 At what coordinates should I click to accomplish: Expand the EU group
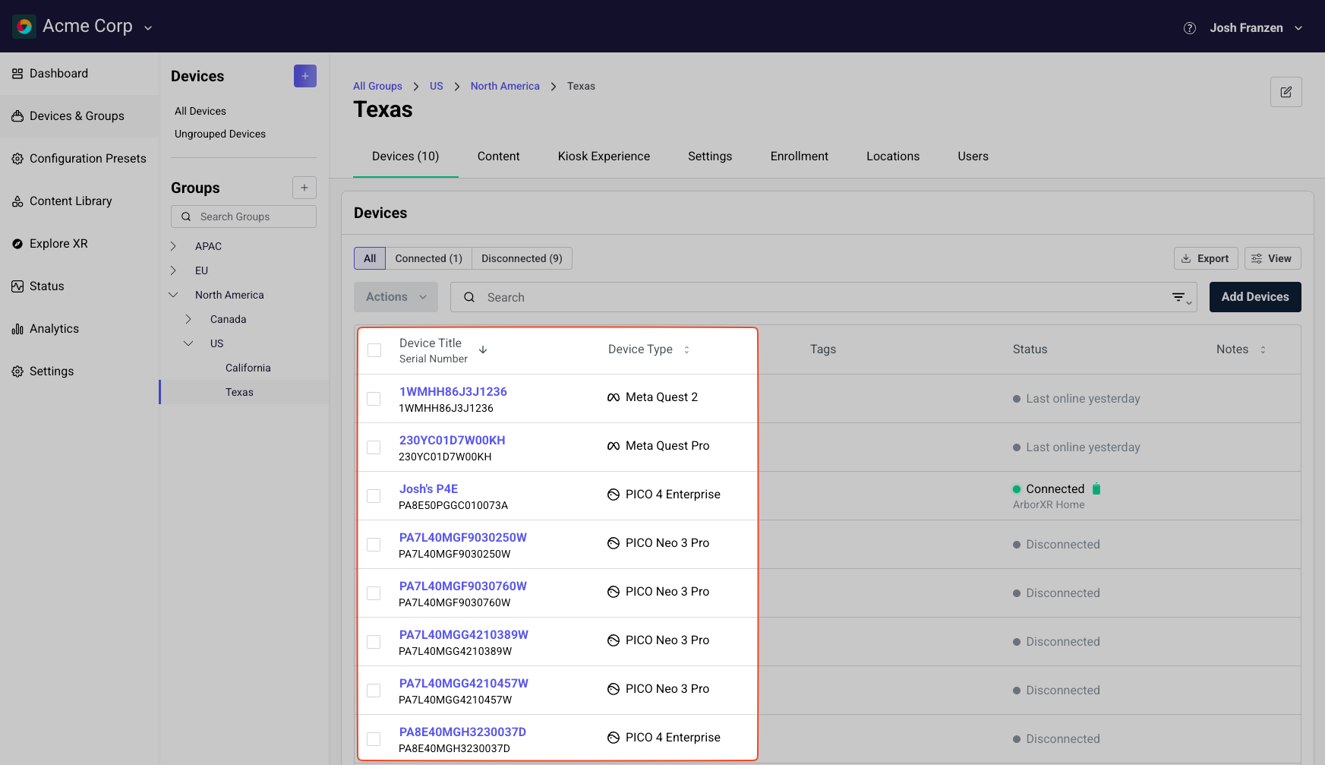(x=173, y=270)
